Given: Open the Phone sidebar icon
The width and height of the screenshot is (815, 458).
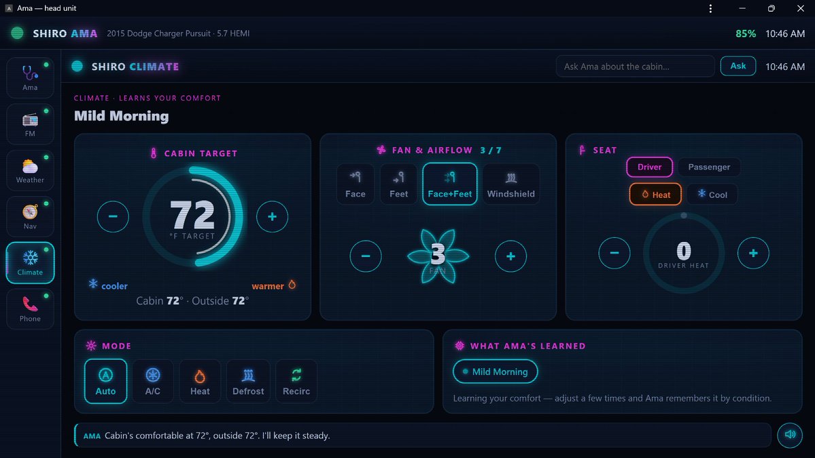Looking at the screenshot, I should click(x=30, y=309).
